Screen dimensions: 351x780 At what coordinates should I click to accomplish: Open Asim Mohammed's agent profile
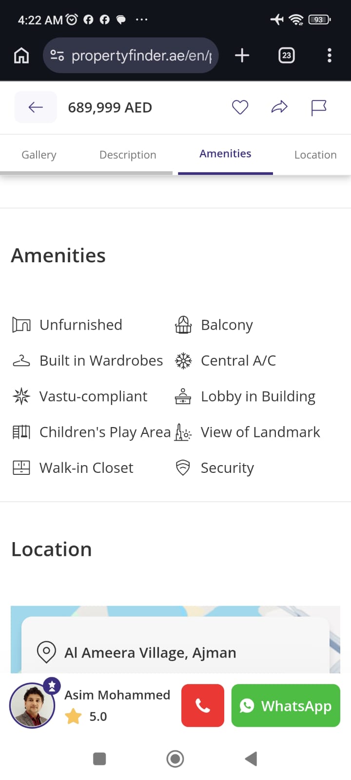click(117, 695)
